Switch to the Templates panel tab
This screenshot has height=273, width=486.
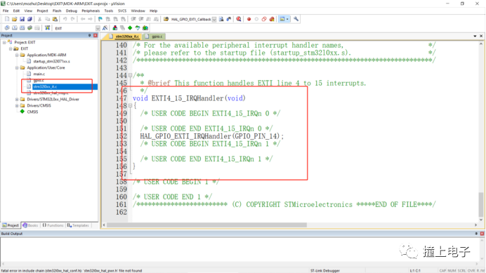78,225
